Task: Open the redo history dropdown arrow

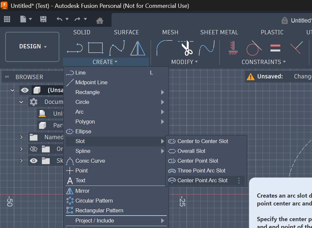Action: pos(85,19)
